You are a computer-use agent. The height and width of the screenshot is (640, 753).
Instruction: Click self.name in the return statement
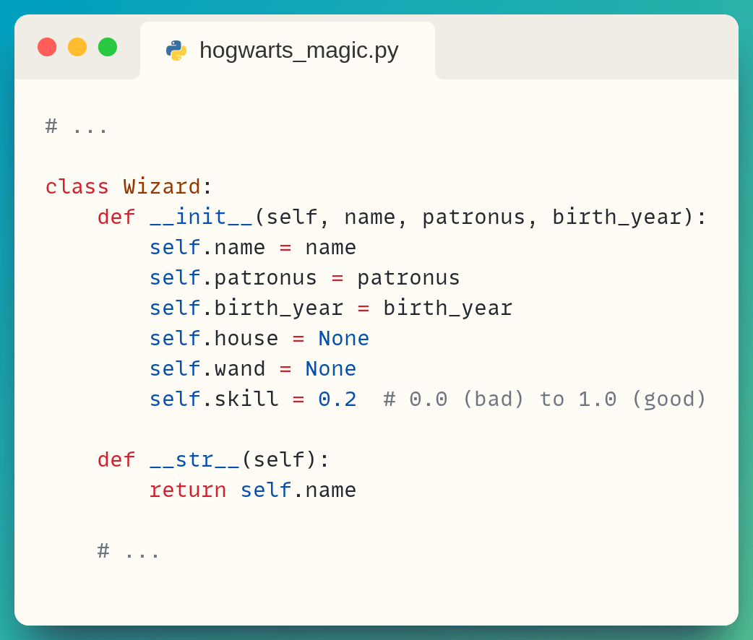pyautogui.click(x=298, y=490)
